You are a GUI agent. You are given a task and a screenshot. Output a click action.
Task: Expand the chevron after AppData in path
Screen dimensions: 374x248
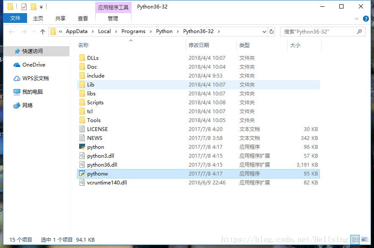(93, 31)
